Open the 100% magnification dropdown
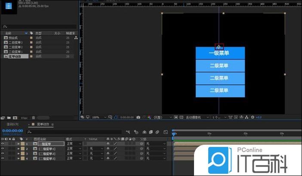This screenshot has height=176, width=302. tap(99, 117)
